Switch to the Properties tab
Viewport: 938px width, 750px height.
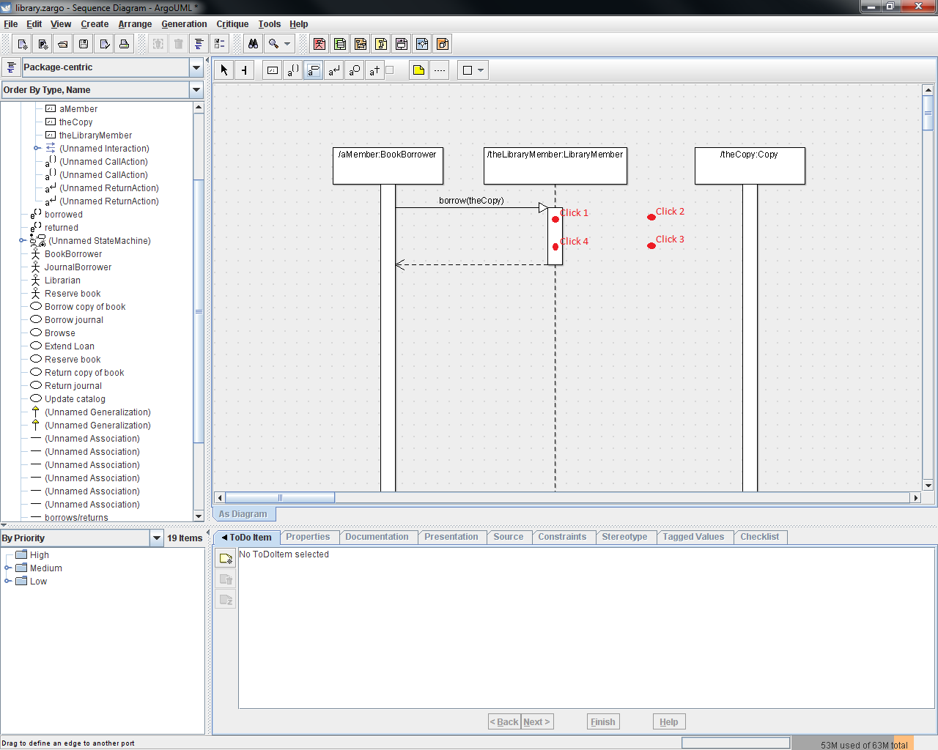pos(308,537)
